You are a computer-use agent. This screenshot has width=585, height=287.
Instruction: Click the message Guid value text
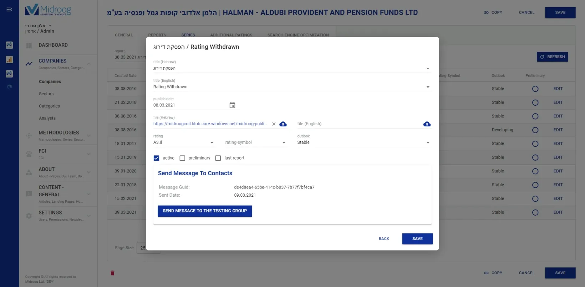click(x=274, y=187)
